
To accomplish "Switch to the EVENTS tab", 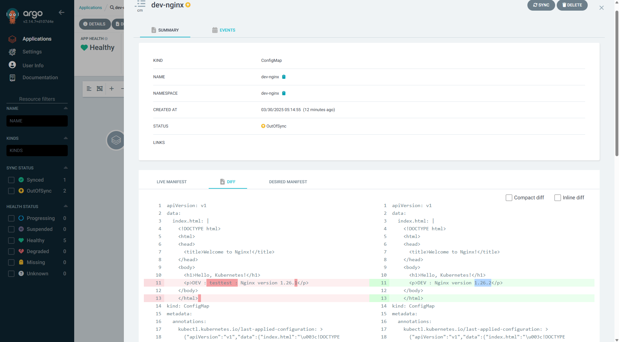I will point(224,30).
